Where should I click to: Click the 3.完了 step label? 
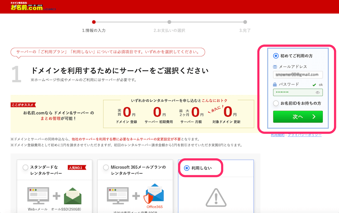pyautogui.click(x=245, y=30)
